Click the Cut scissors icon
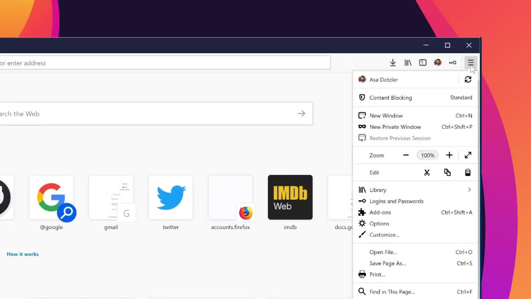 coord(427,172)
